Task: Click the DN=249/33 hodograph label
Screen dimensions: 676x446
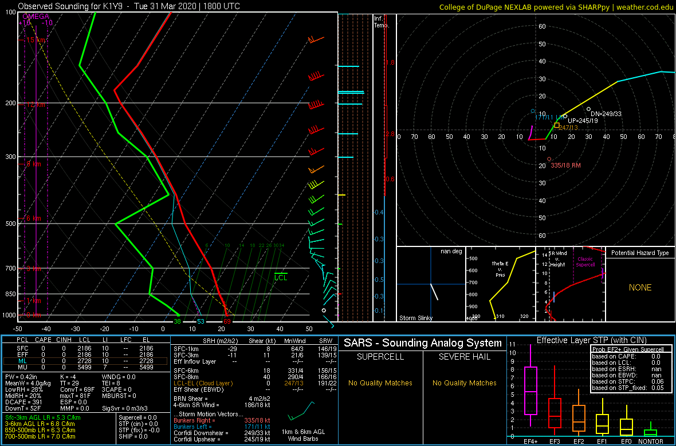Action: pos(606,114)
